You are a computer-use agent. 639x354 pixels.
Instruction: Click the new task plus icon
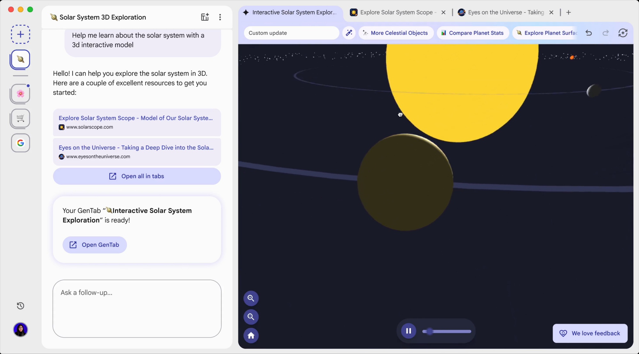point(20,34)
